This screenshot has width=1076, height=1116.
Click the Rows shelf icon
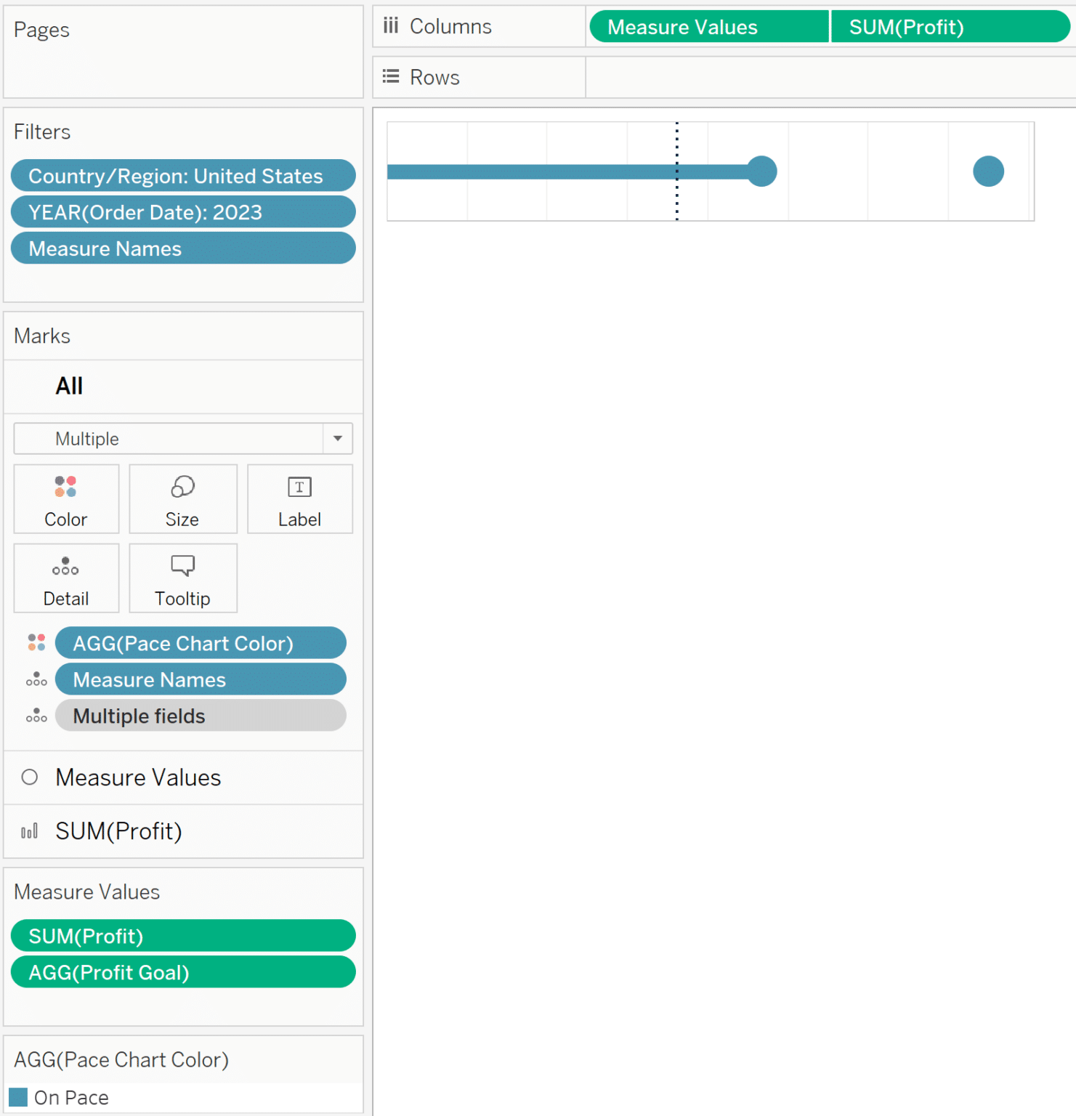(391, 76)
